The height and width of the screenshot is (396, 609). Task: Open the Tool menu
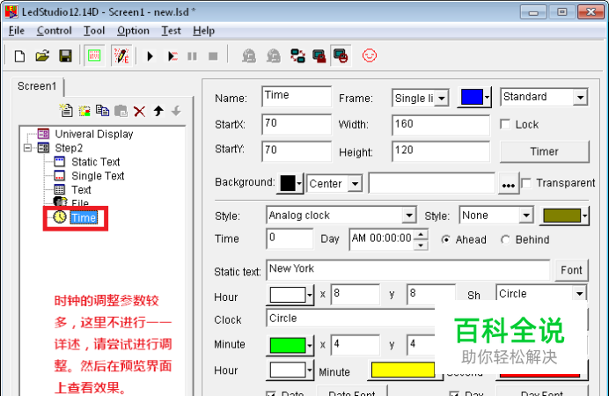pos(94,31)
